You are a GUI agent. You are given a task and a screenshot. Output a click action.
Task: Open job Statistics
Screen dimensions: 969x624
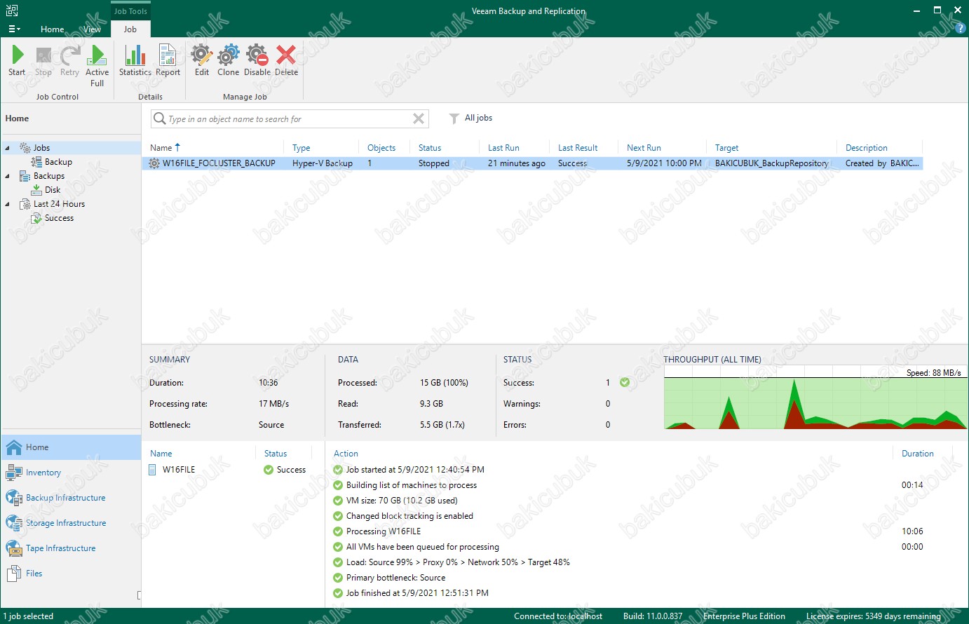[135, 60]
